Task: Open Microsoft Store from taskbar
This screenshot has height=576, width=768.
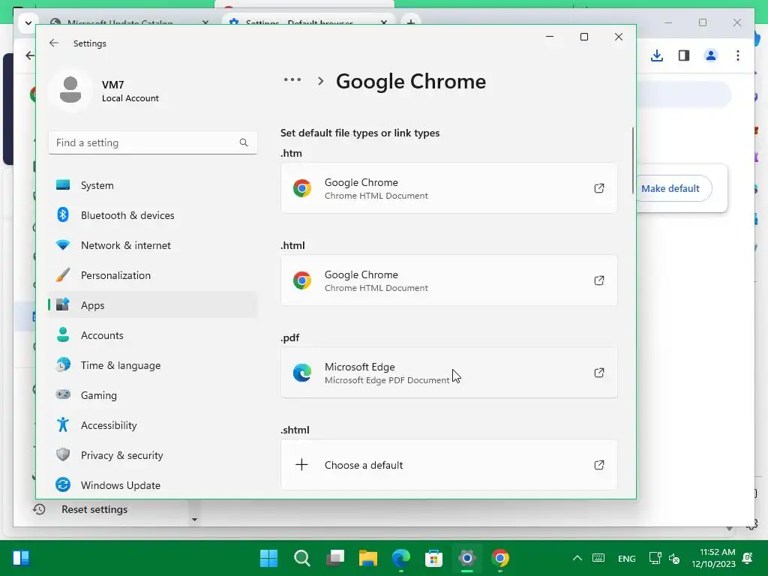Action: pyautogui.click(x=434, y=558)
